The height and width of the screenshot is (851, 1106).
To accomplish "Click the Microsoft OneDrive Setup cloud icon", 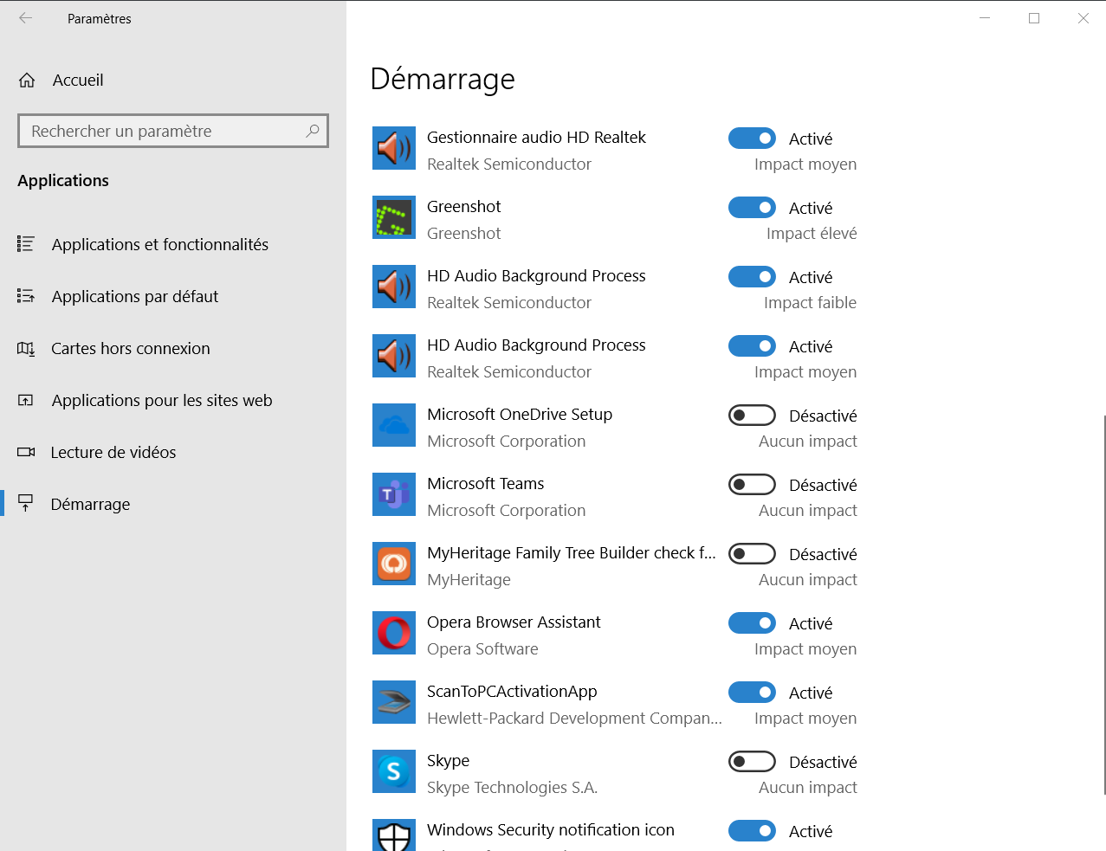I will click(394, 425).
